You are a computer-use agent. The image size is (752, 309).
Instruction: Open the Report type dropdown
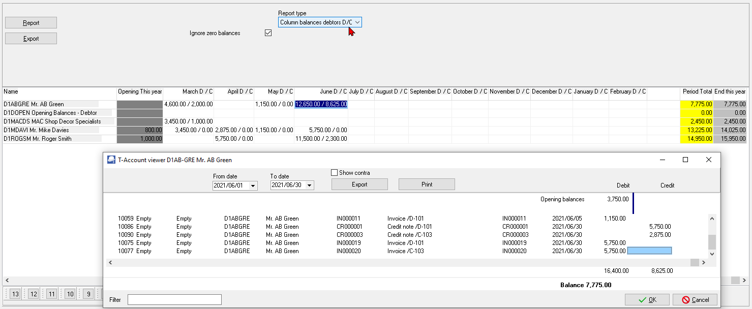pyautogui.click(x=320, y=22)
